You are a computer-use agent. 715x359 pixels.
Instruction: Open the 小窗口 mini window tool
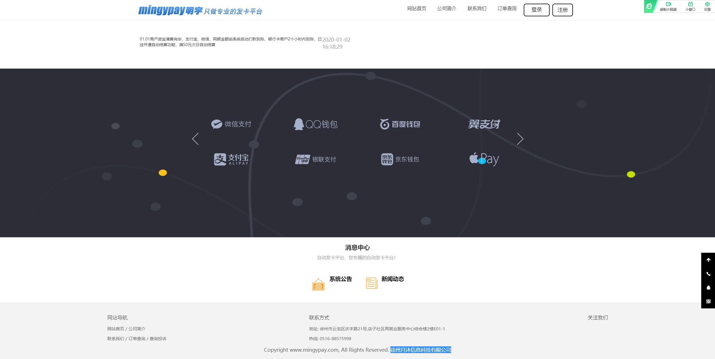[690, 6]
